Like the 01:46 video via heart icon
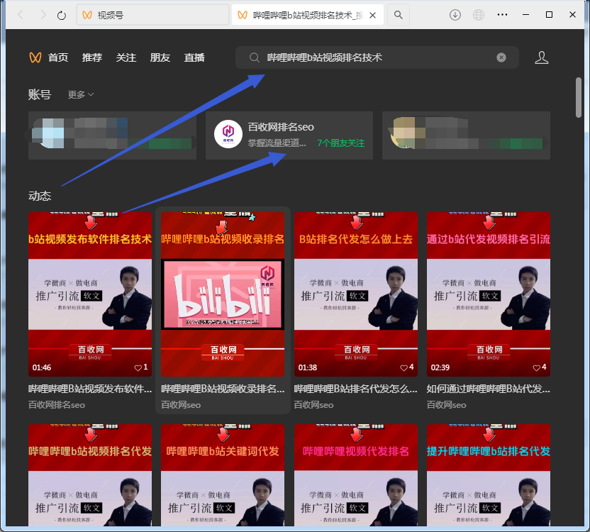The width and height of the screenshot is (590, 532). (138, 368)
